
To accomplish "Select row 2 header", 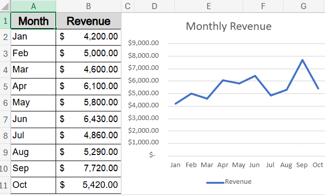I will tap(5, 37).
